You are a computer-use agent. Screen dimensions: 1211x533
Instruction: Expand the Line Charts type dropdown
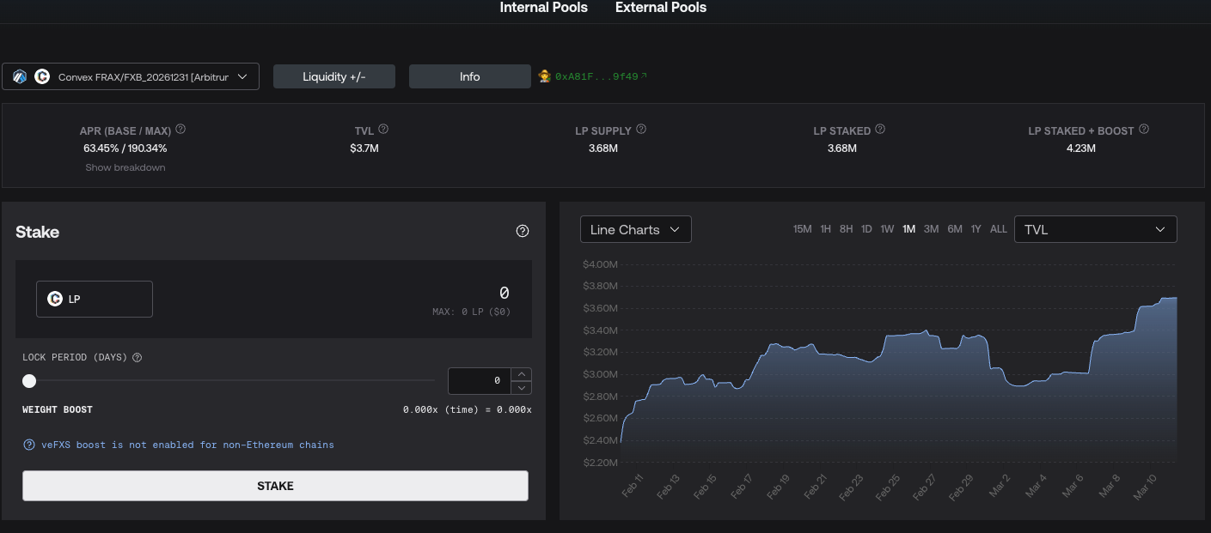coord(635,229)
